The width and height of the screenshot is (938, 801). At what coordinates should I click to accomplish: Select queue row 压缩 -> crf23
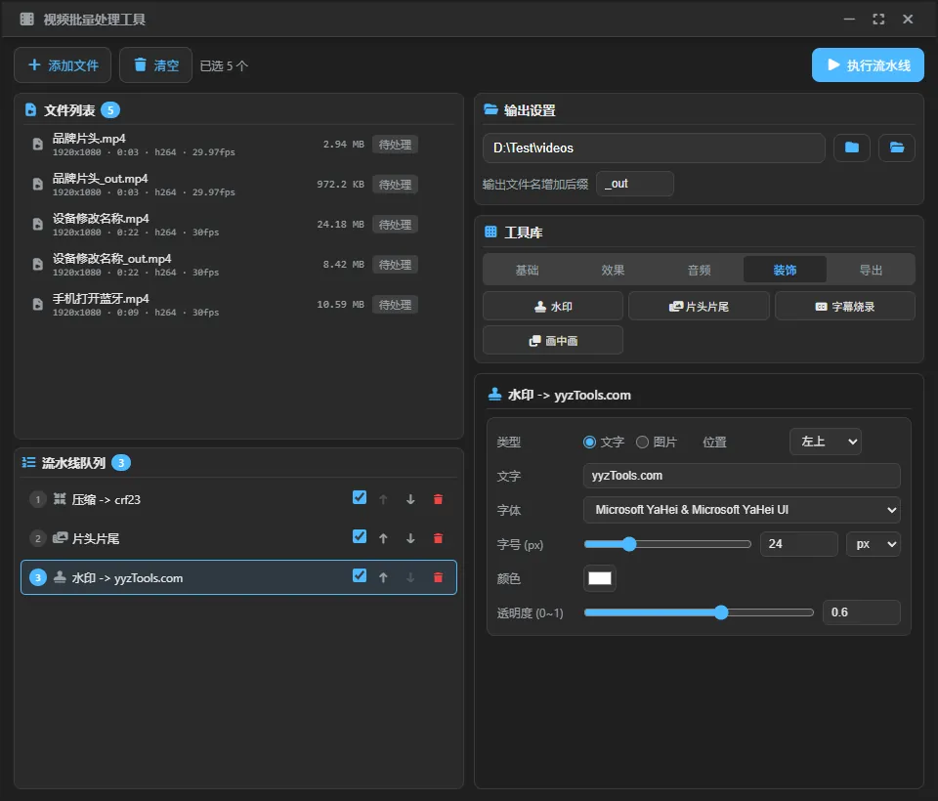(238, 499)
